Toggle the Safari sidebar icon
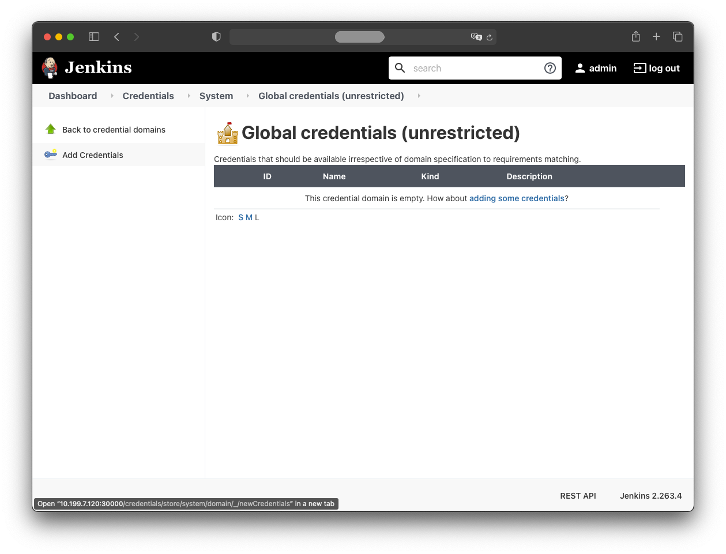 point(94,37)
